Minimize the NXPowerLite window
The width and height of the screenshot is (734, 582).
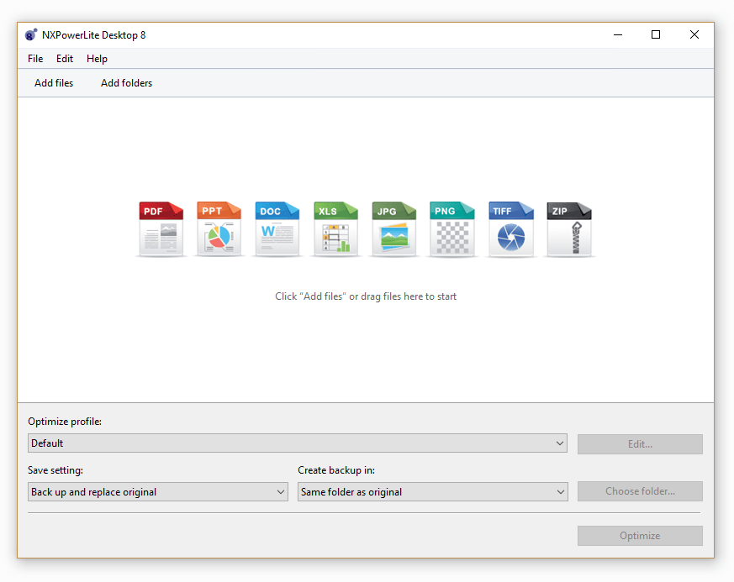[x=618, y=35]
